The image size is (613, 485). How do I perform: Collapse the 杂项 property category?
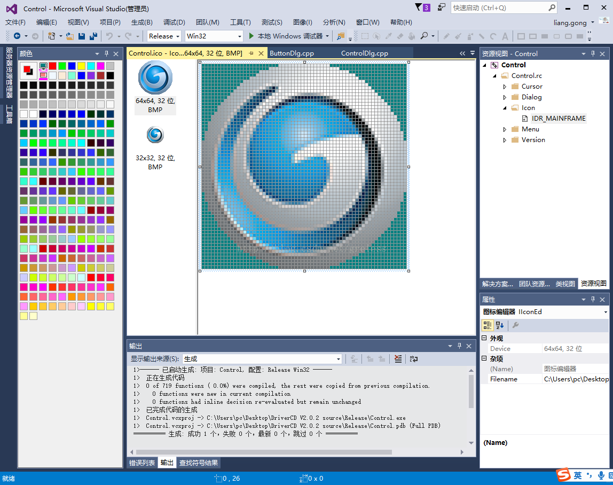484,358
